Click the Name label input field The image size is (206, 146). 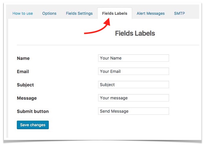coord(133,58)
